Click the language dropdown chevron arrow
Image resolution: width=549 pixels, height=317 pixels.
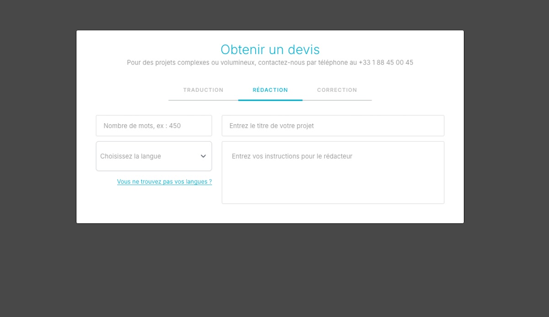pos(204,156)
